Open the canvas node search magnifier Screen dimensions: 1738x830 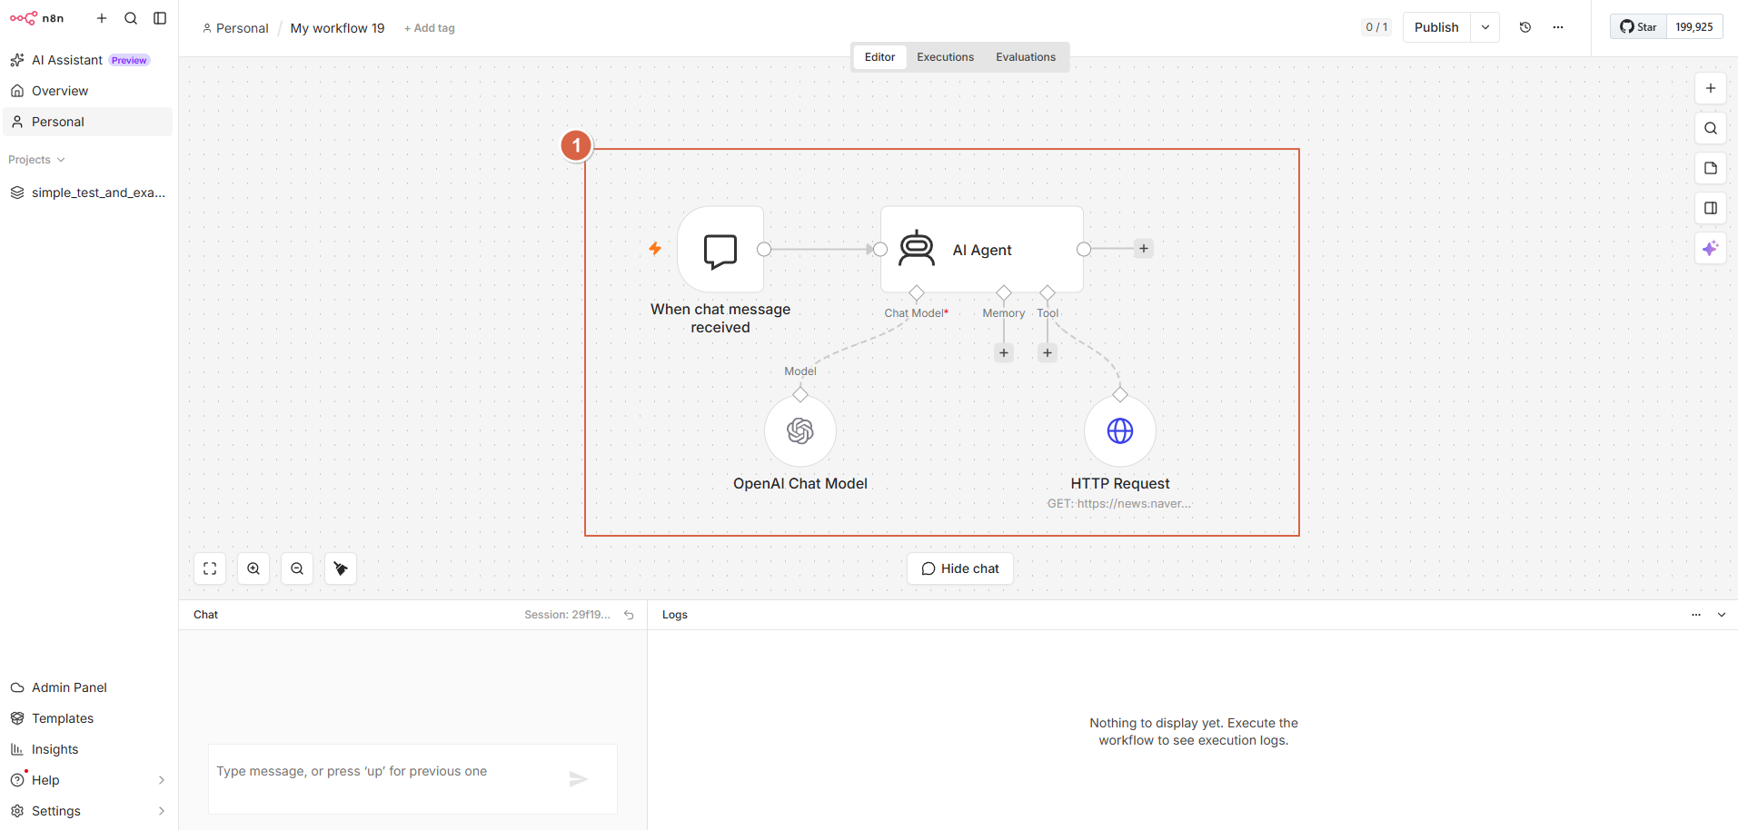tap(1711, 128)
